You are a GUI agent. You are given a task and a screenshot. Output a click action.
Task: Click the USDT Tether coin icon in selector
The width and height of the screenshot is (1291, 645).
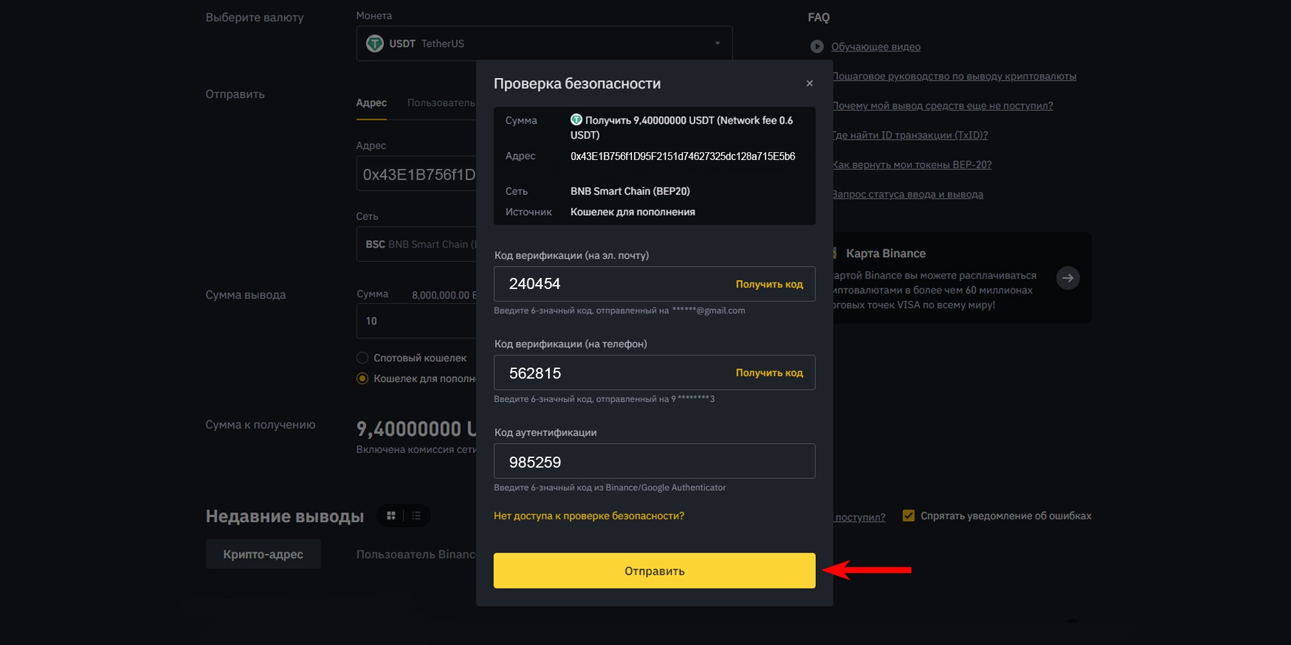coord(374,43)
